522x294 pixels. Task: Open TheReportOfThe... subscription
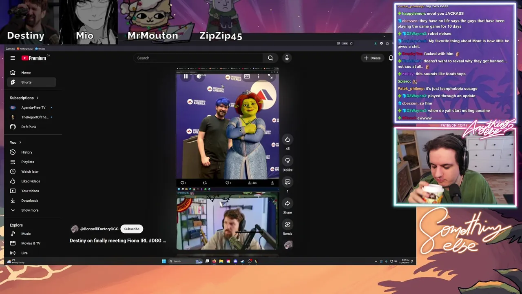click(32, 117)
